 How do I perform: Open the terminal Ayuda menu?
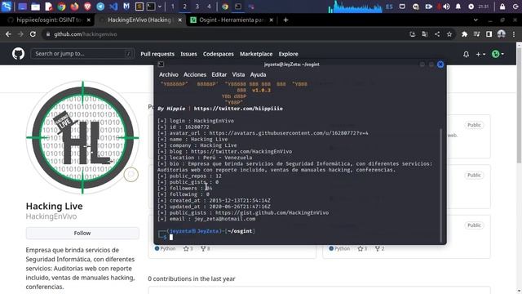tap(258, 74)
